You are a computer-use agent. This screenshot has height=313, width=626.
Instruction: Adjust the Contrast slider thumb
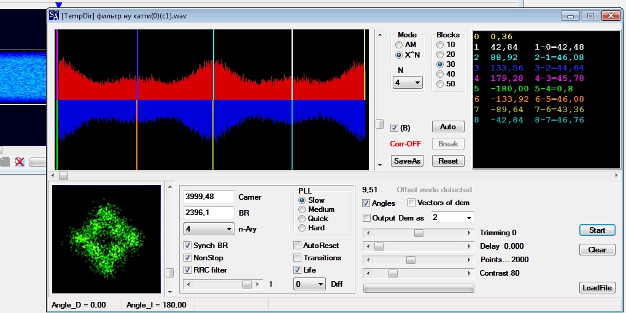tap(393, 273)
